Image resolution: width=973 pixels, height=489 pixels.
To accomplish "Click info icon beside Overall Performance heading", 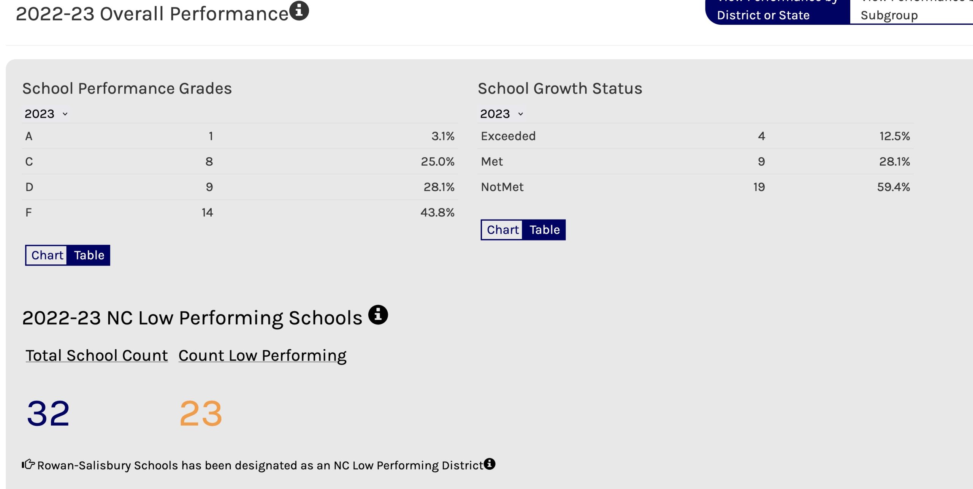I will [x=299, y=10].
